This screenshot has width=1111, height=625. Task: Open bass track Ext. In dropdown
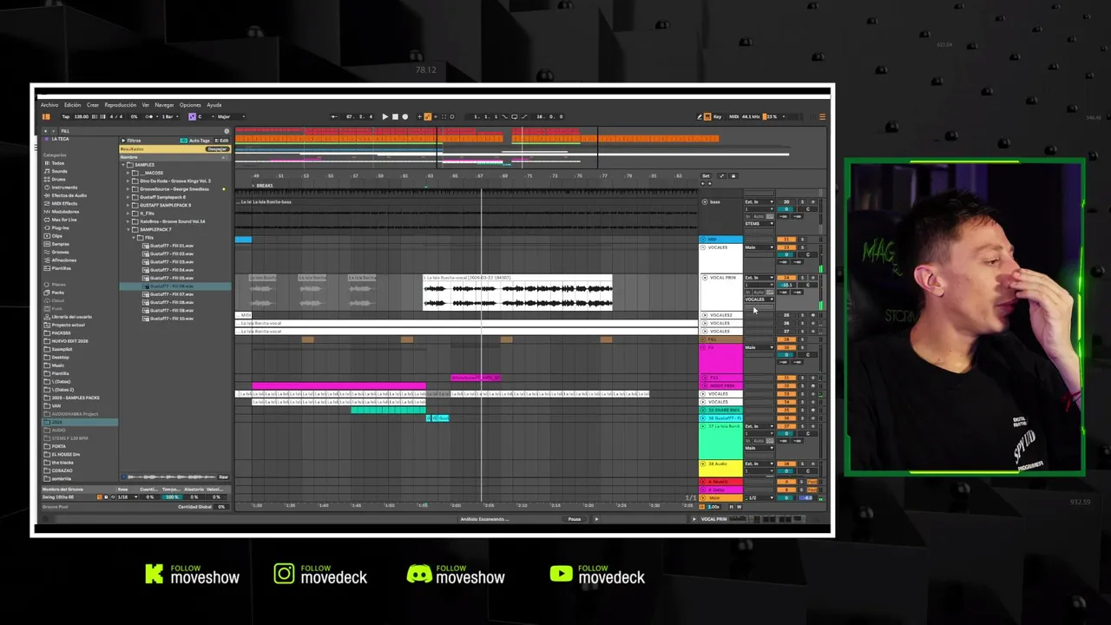(x=759, y=202)
